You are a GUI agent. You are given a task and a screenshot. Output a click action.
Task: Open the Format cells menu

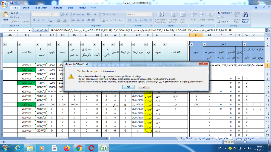point(210,17)
